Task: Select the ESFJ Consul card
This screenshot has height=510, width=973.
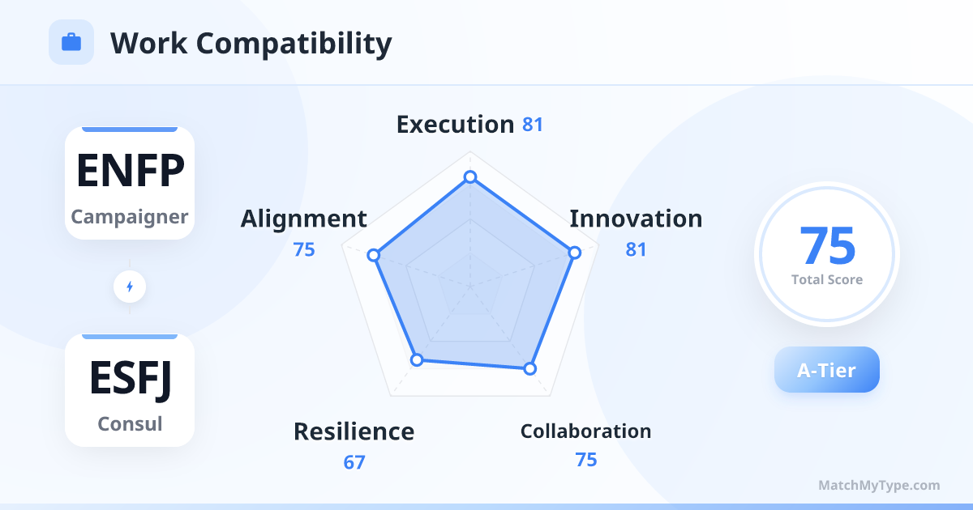Action: [x=130, y=390]
